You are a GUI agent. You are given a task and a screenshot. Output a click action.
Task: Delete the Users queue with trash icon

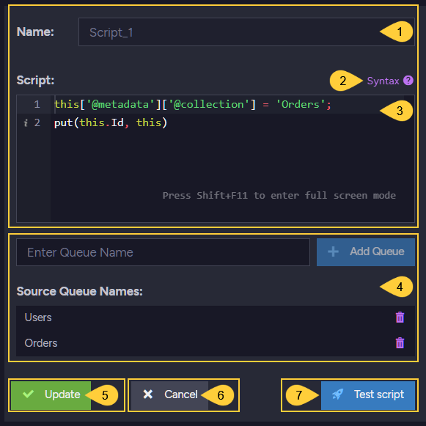point(400,317)
